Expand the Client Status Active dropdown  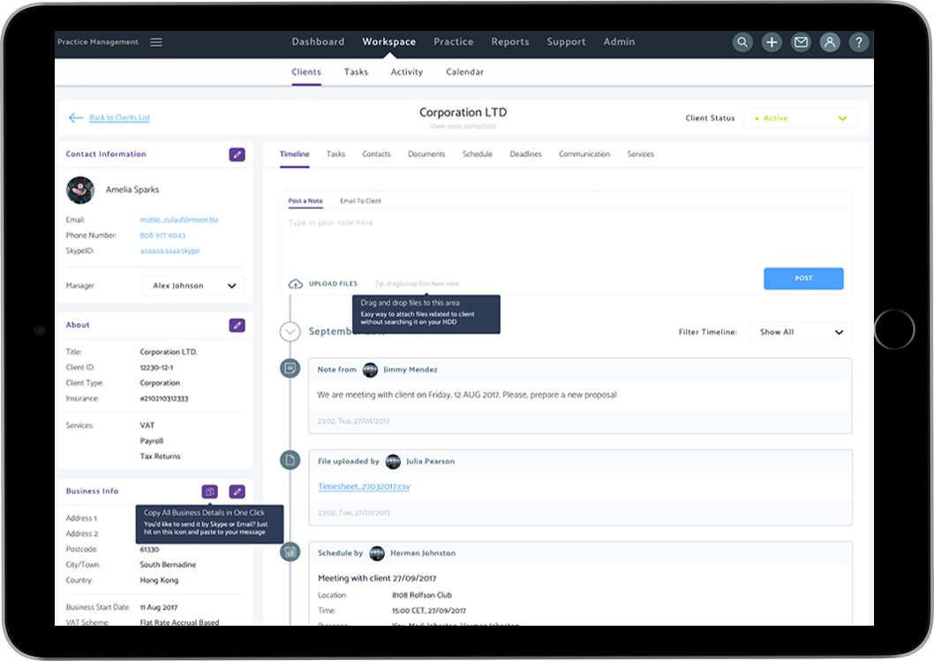pos(800,118)
